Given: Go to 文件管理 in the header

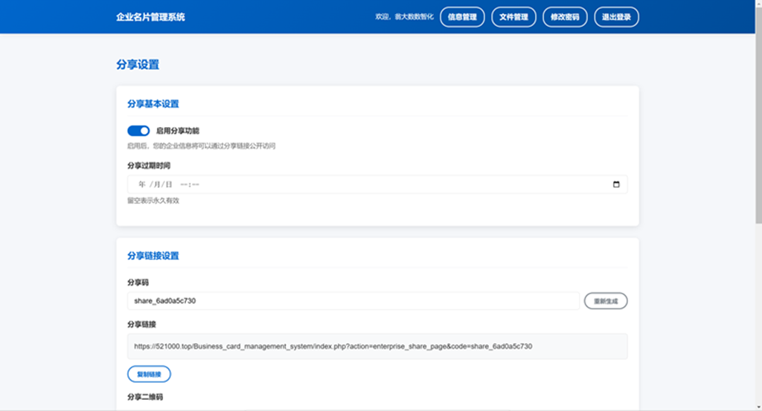Looking at the screenshot, I should point(513,17).
